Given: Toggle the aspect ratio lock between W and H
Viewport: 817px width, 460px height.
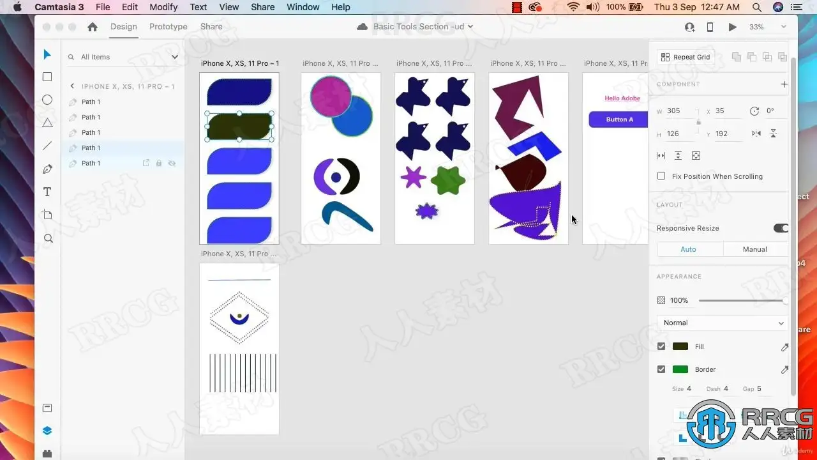Looking at the screenshot, I should coord(698,121).
